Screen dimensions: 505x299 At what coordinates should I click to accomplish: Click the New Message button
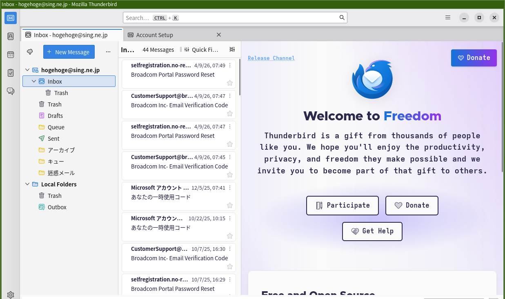[69, 52]
